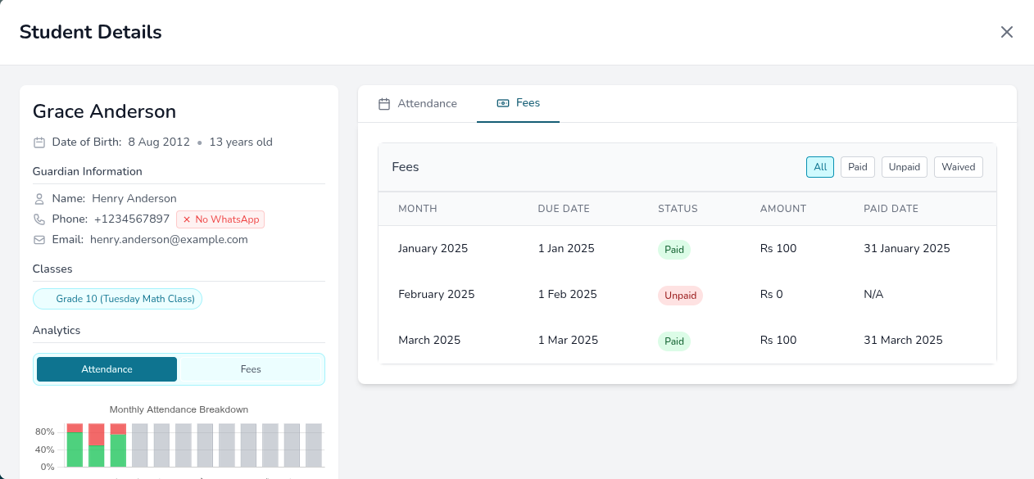Viewport: 1034px width, 479px height.
Task: Click the phone icon next to guardian's number
Action: (x=39, y=219)
